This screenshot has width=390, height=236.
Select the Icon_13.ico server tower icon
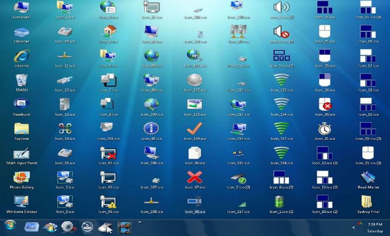(x=65, y=104)
